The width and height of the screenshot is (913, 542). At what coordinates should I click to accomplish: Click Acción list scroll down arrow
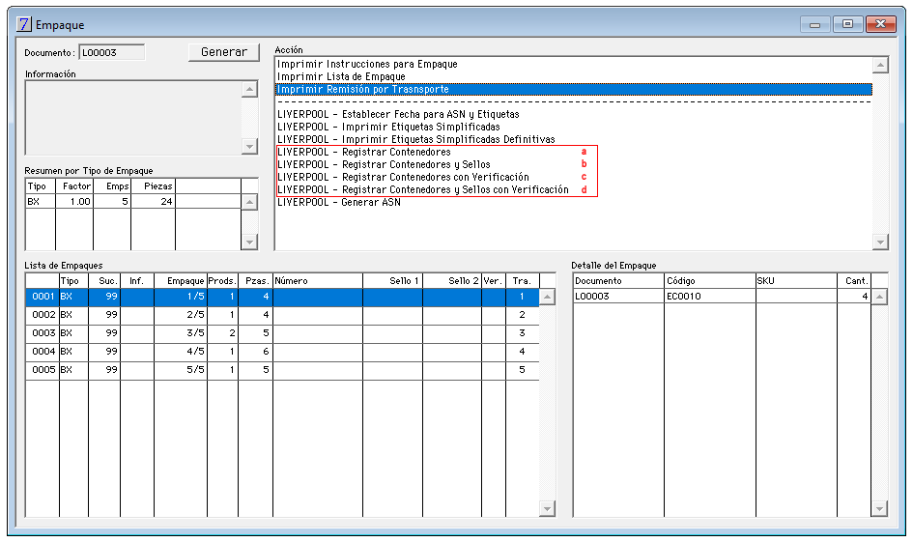[x=880, y=242]
